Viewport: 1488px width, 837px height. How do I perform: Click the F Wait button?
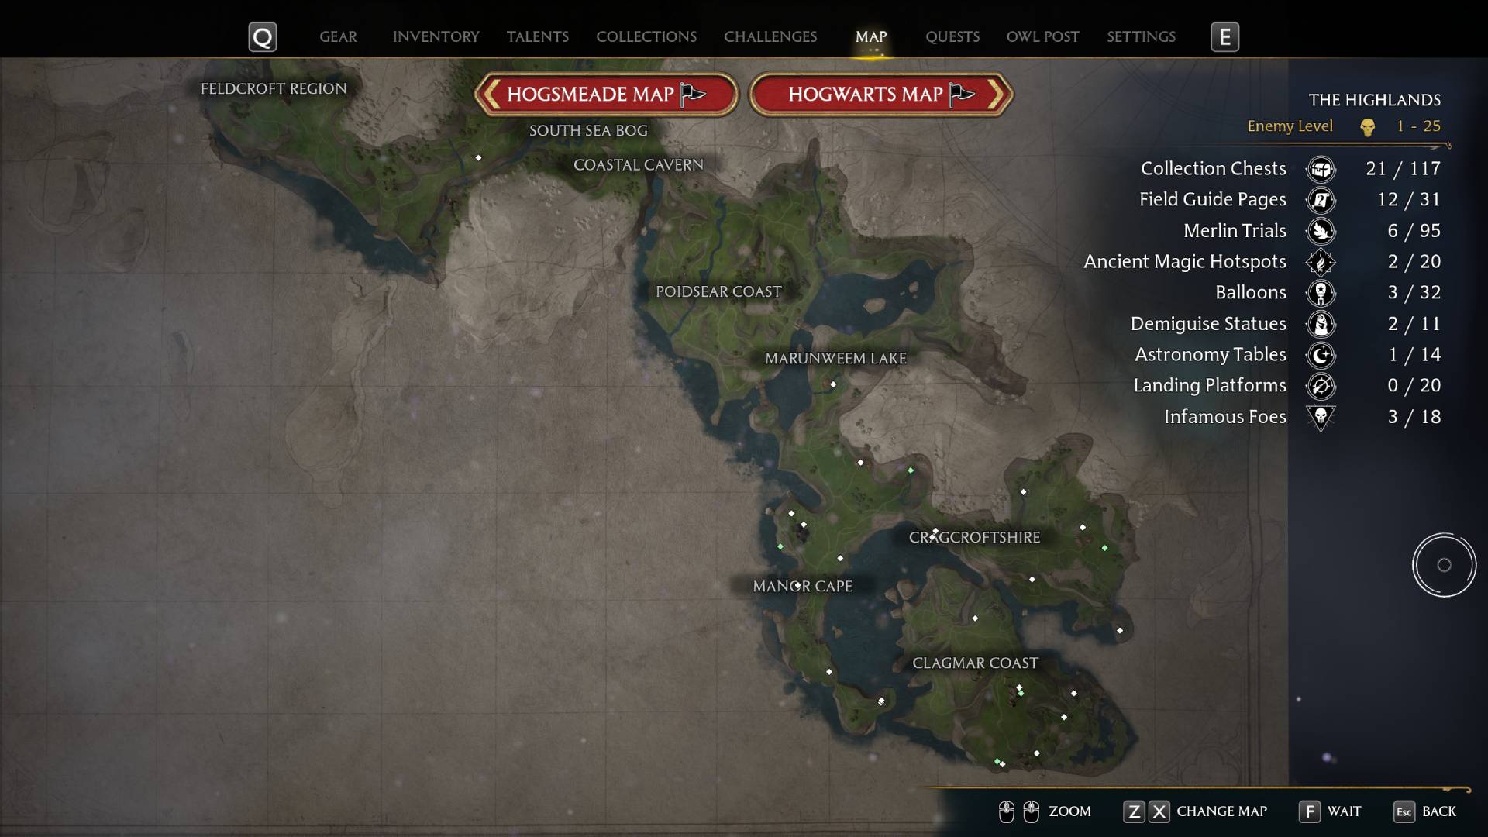(x=1330, y=811)
